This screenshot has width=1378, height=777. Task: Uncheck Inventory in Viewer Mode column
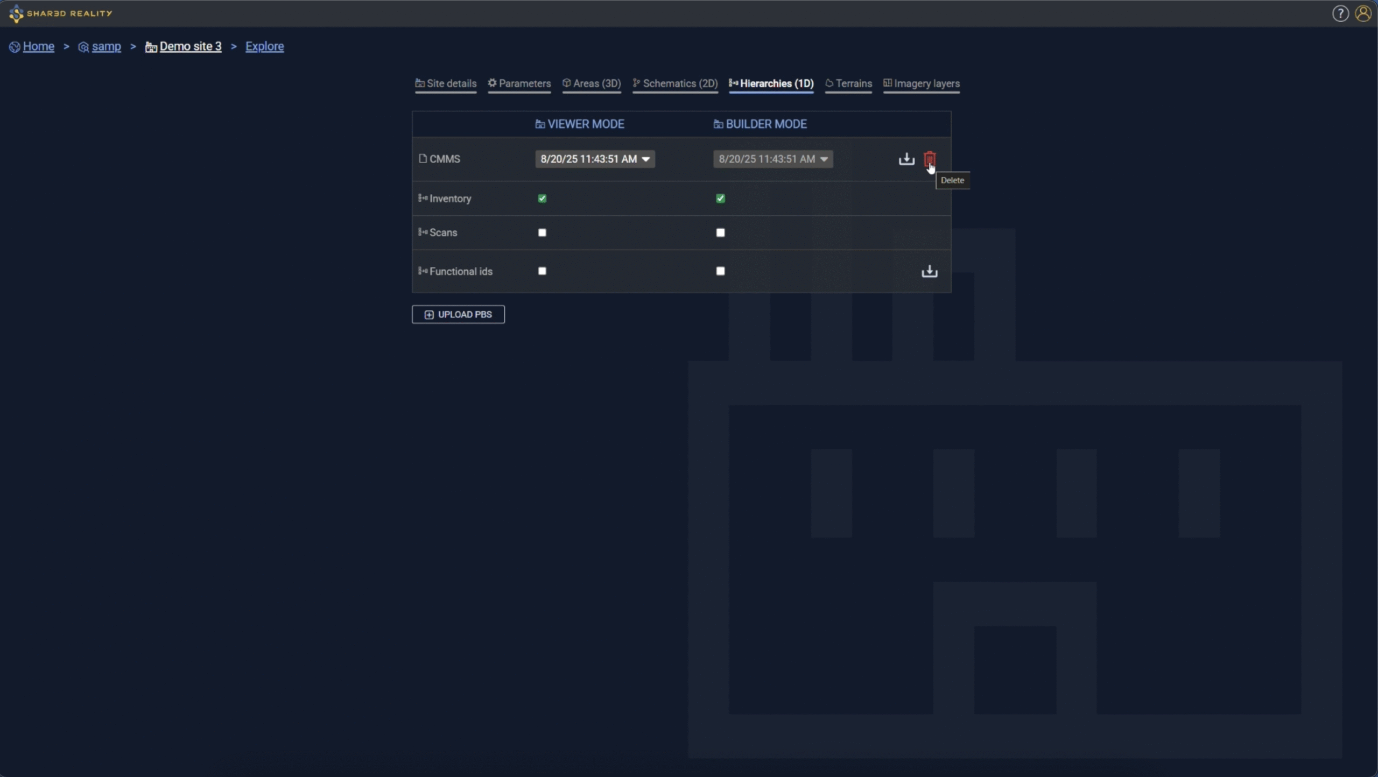coord(542,199)
